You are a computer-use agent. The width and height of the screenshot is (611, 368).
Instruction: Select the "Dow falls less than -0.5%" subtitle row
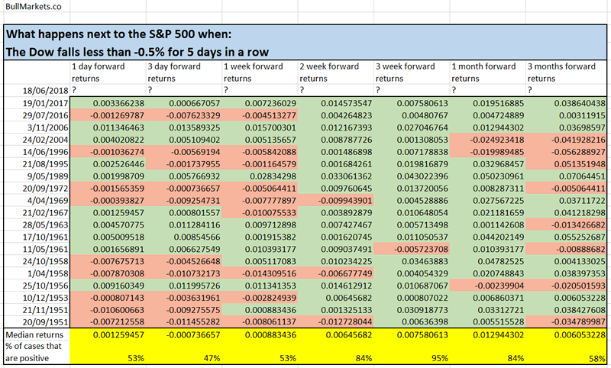(x=137, y=52)
